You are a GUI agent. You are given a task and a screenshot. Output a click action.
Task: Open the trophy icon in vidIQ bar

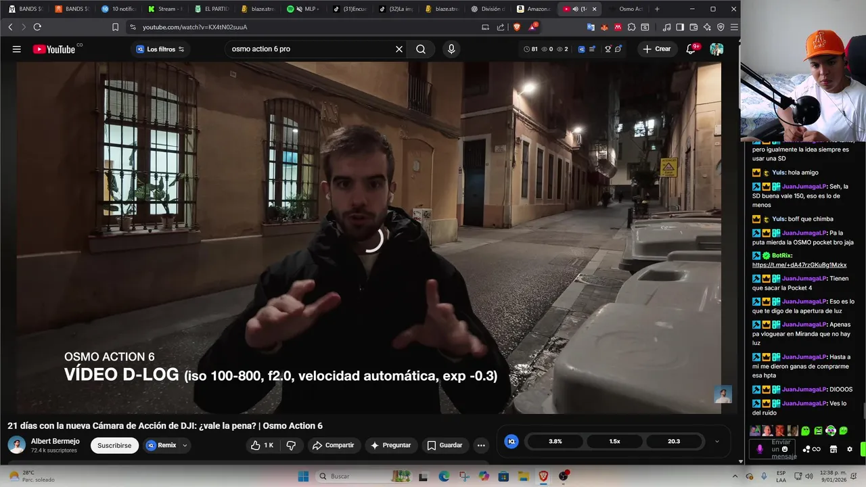(608, 49)
